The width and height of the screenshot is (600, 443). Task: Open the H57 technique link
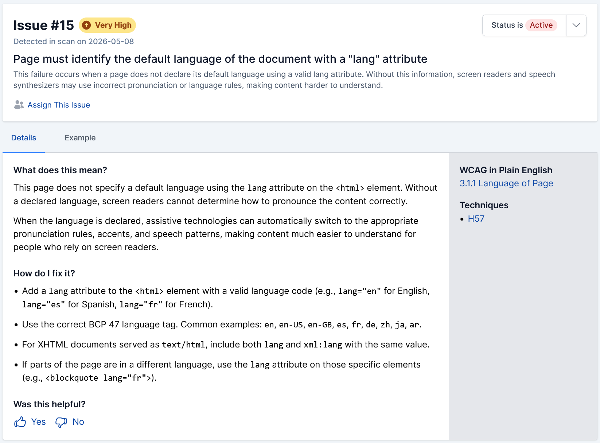[476, 219]
